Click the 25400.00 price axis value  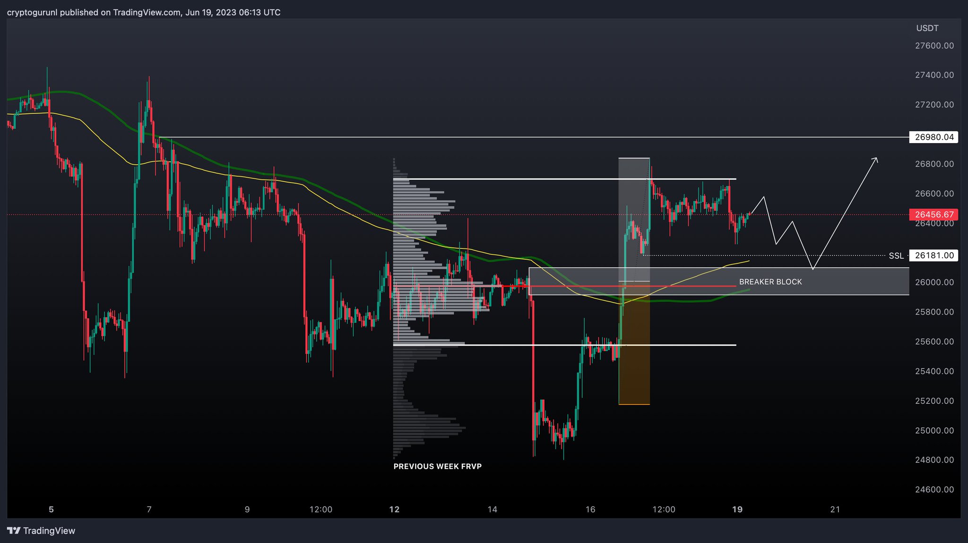(934, 372)
